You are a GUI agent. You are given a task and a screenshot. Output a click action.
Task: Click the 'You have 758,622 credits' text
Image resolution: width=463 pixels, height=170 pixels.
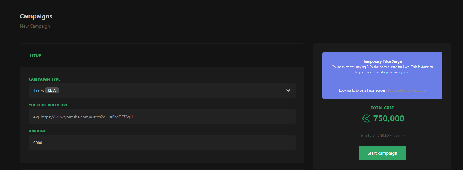pyautogui.click(x=382, y=135)
